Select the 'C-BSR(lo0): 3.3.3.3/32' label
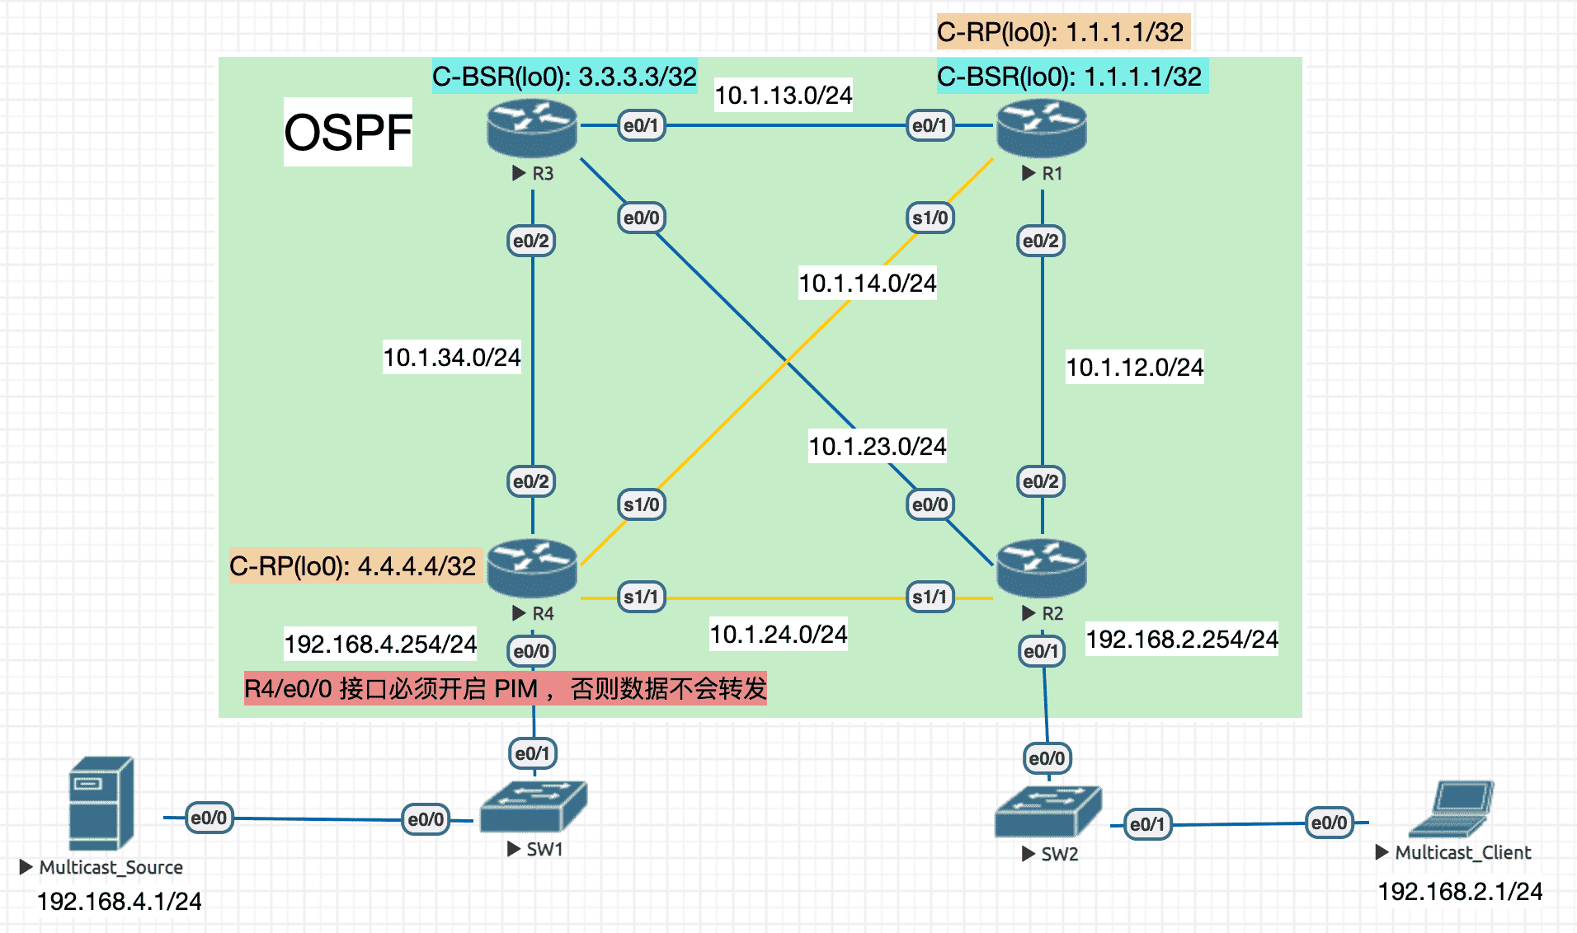 (x=565, y=76)
